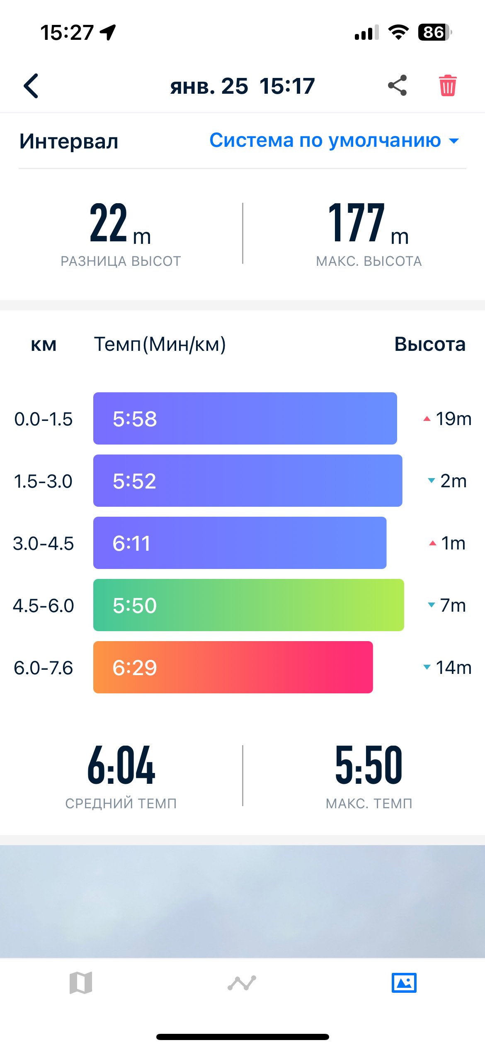Select the 5:52 pace bar

[248, 481]
